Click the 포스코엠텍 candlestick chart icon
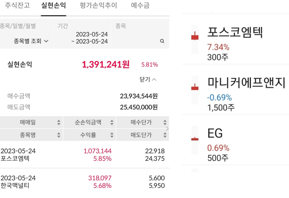The height and width of the screenshot is (198, 289). (195, 39)
